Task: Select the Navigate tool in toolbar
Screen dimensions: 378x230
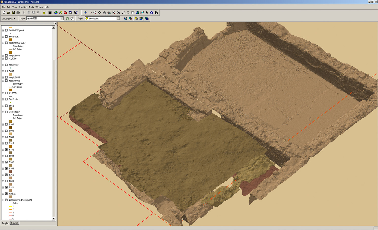Action: (x=85, y=13)
